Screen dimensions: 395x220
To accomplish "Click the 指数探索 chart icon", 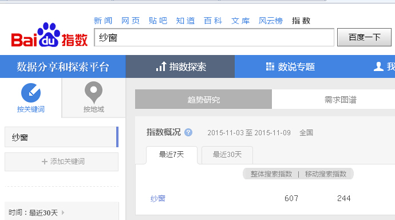I will [x=161, y=66].
